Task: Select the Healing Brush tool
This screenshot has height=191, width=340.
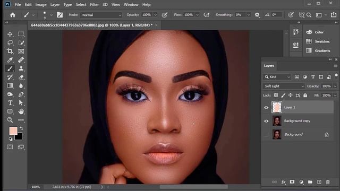Action: pos(21,60)
